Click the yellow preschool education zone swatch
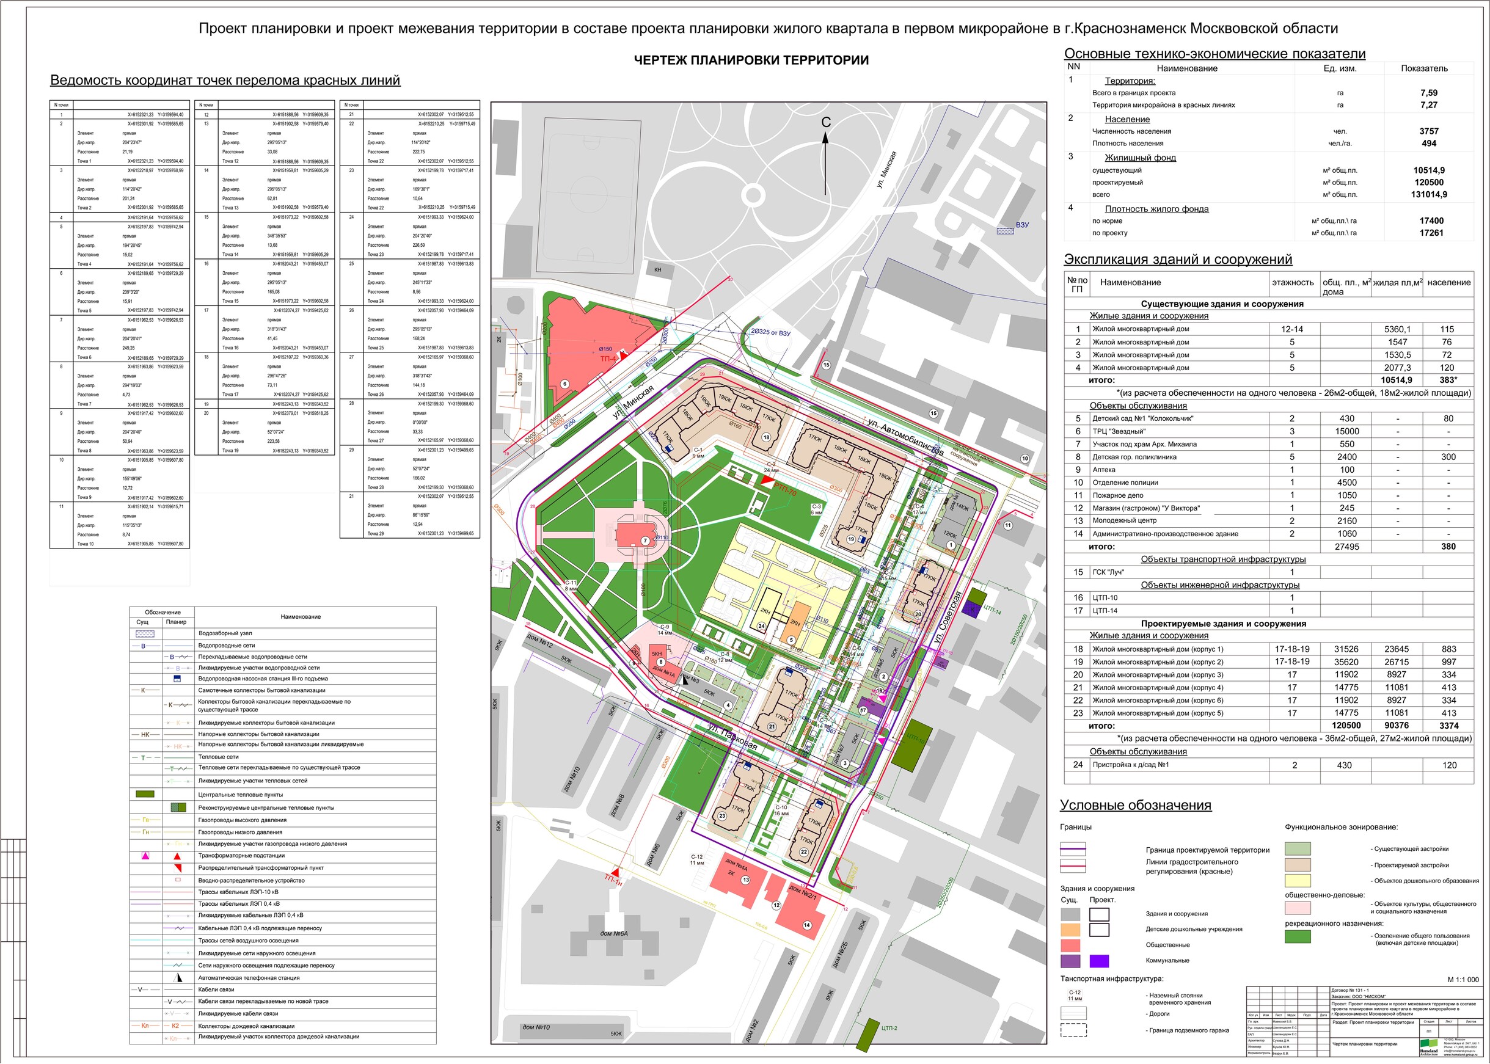The image size is (1490, 1064). (1298, 881)
